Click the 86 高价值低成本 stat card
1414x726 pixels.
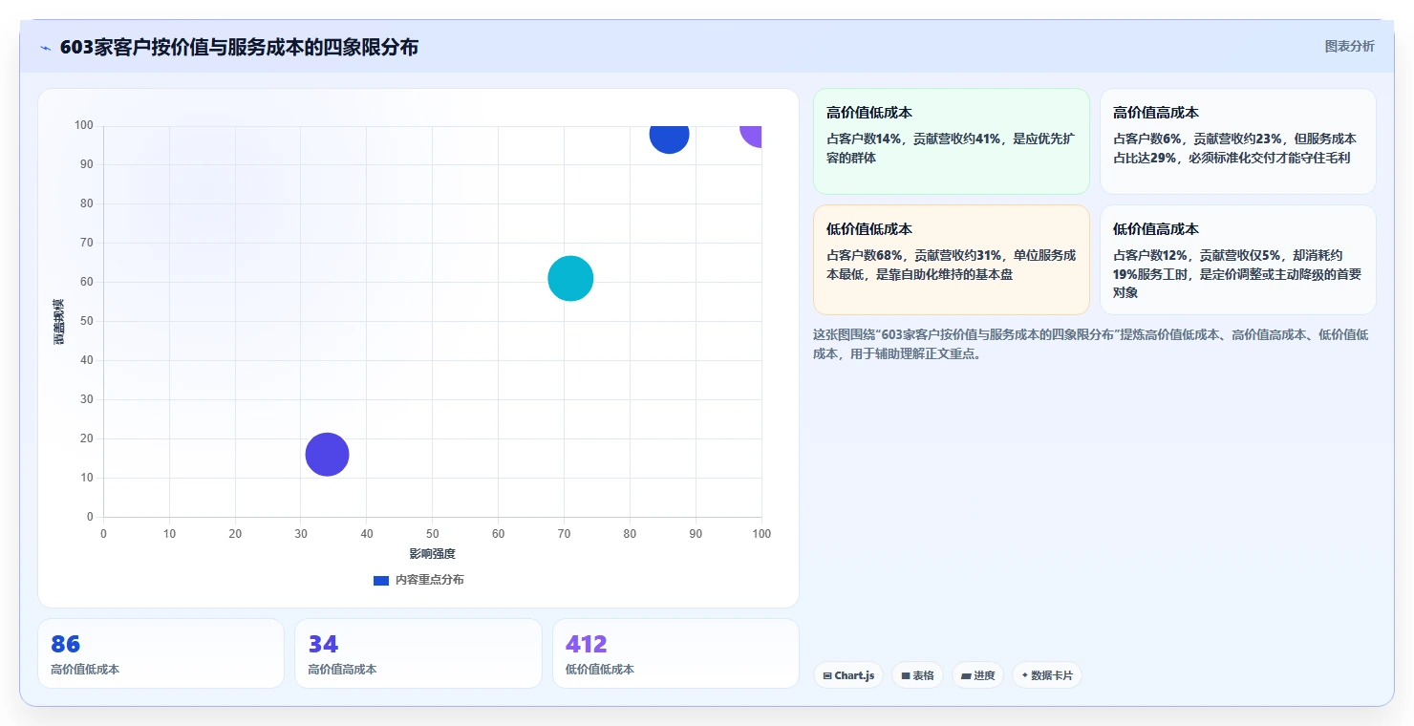(x=161, y=653)
